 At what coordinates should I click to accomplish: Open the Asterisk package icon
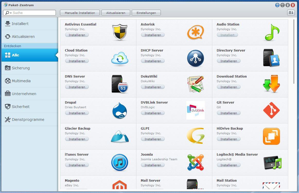pos(196,32)
